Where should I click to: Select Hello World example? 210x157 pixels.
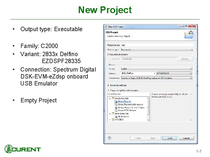click(x=123, y=117)
